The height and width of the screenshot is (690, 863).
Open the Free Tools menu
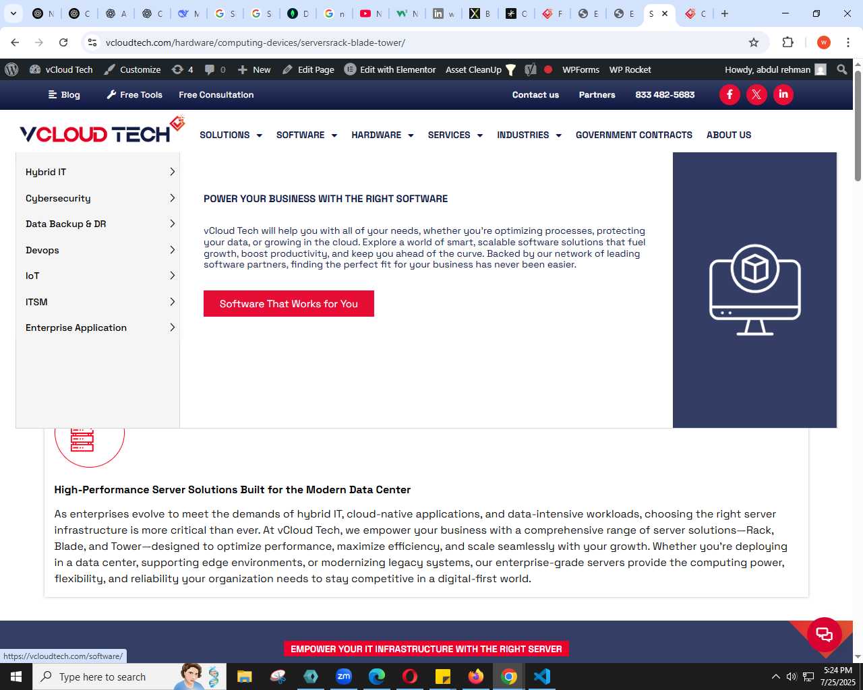[x=135, y=95]
